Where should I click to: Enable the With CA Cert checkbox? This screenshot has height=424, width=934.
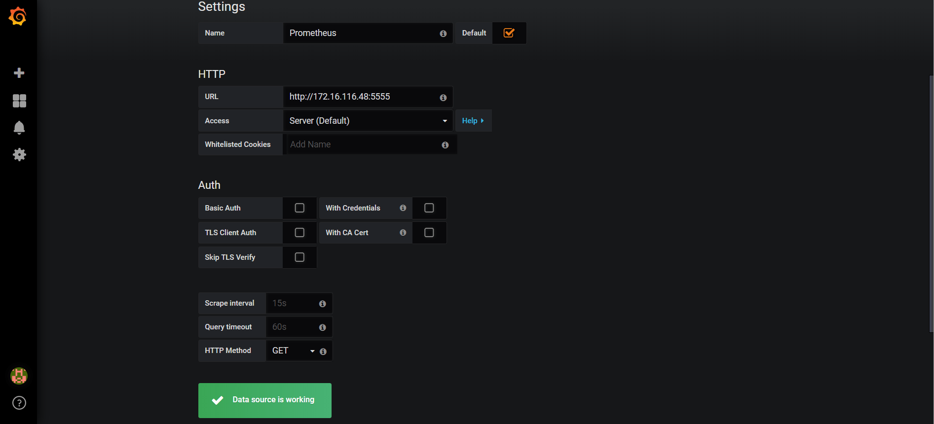(429, 233)
